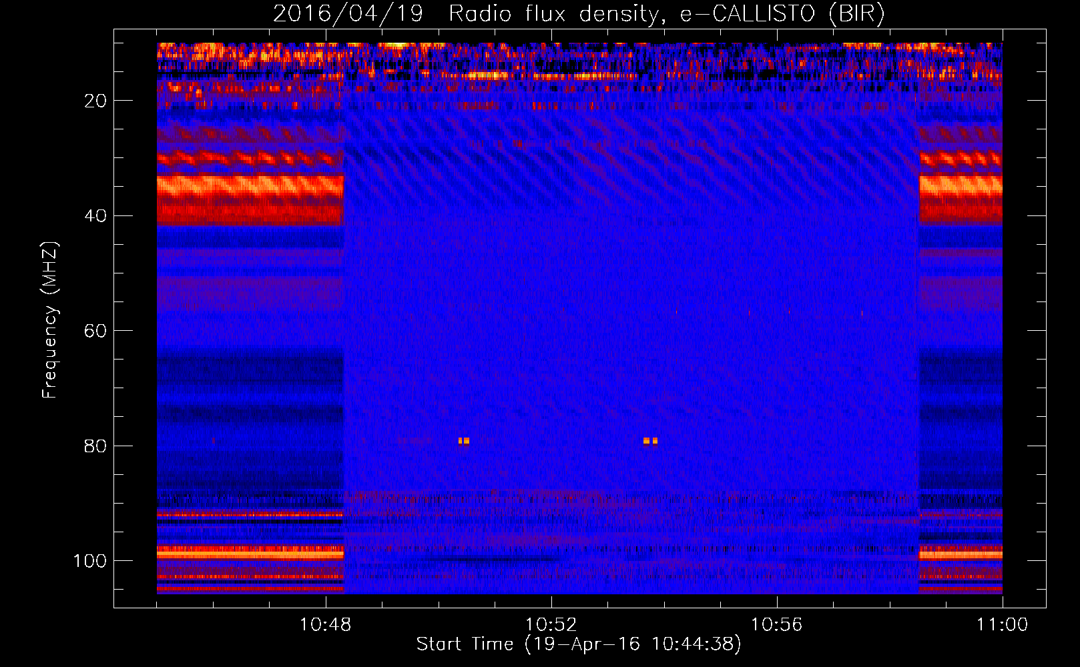Screen dimensions: 1080x667
Task: Click the 40 MHz frequency label
Action: [x=96, y=216]
